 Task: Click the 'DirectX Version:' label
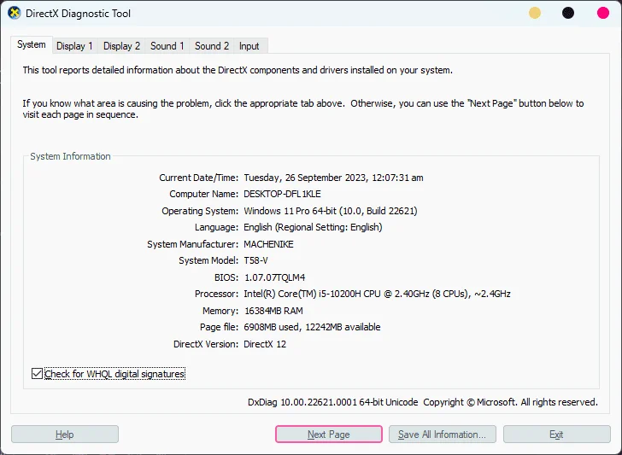point(206,344)
